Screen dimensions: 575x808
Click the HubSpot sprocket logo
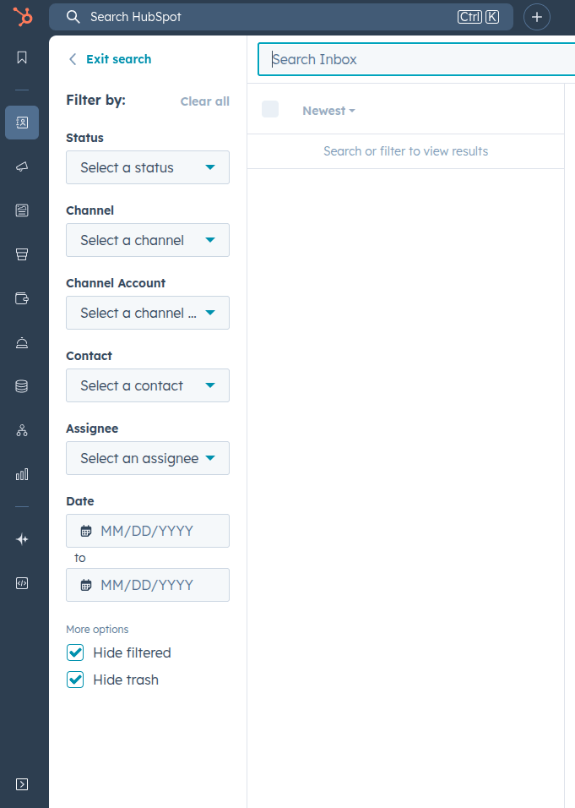point(22,17)
